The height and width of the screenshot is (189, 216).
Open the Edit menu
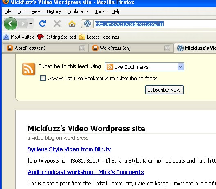click(21, 11)
